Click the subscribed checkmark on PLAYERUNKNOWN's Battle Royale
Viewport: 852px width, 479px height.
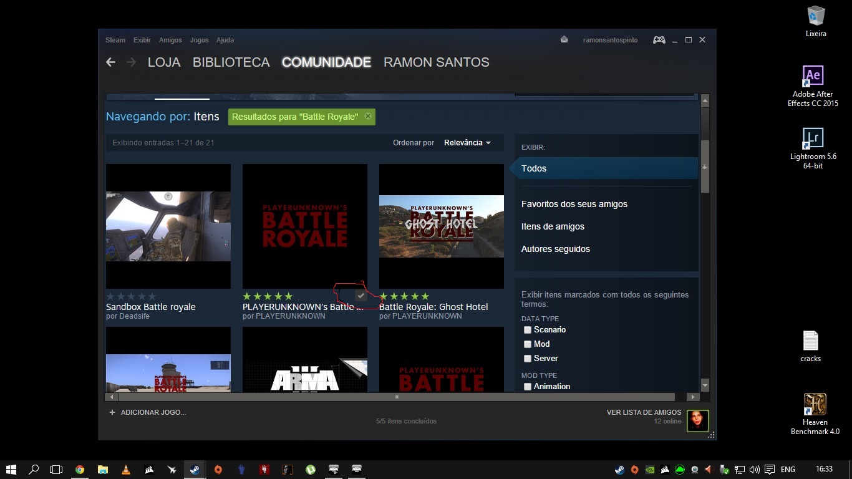point(361,296)
